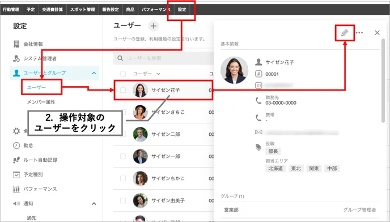Screen dimensions: 390x222
Task: Open the 交通費計算 top menu tab
Action: tap(53, 10)
